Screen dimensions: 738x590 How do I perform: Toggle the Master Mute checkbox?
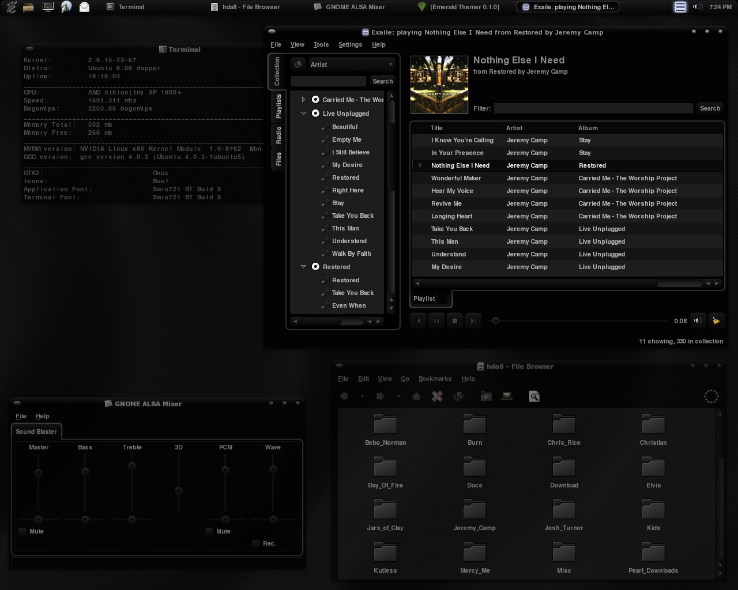coord(22,531)
